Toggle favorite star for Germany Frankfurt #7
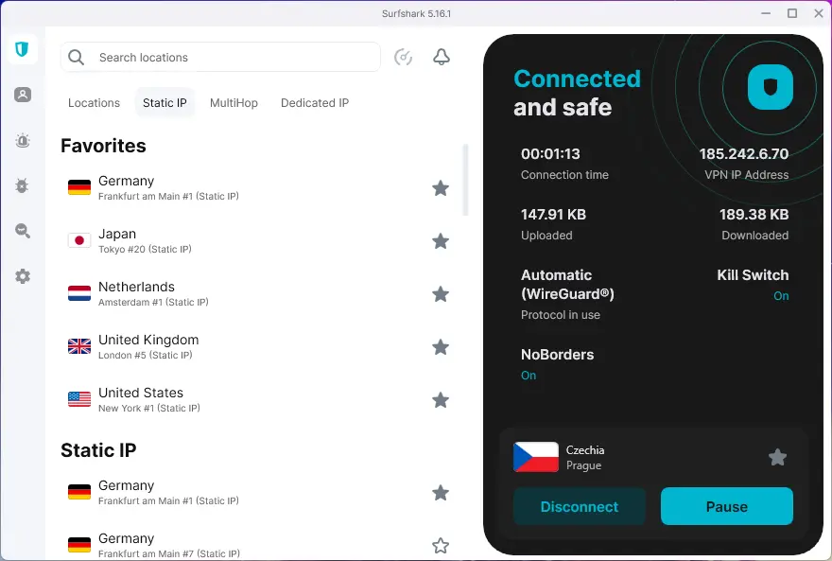This screenshot has width=832, height=561. pos(441,546)
